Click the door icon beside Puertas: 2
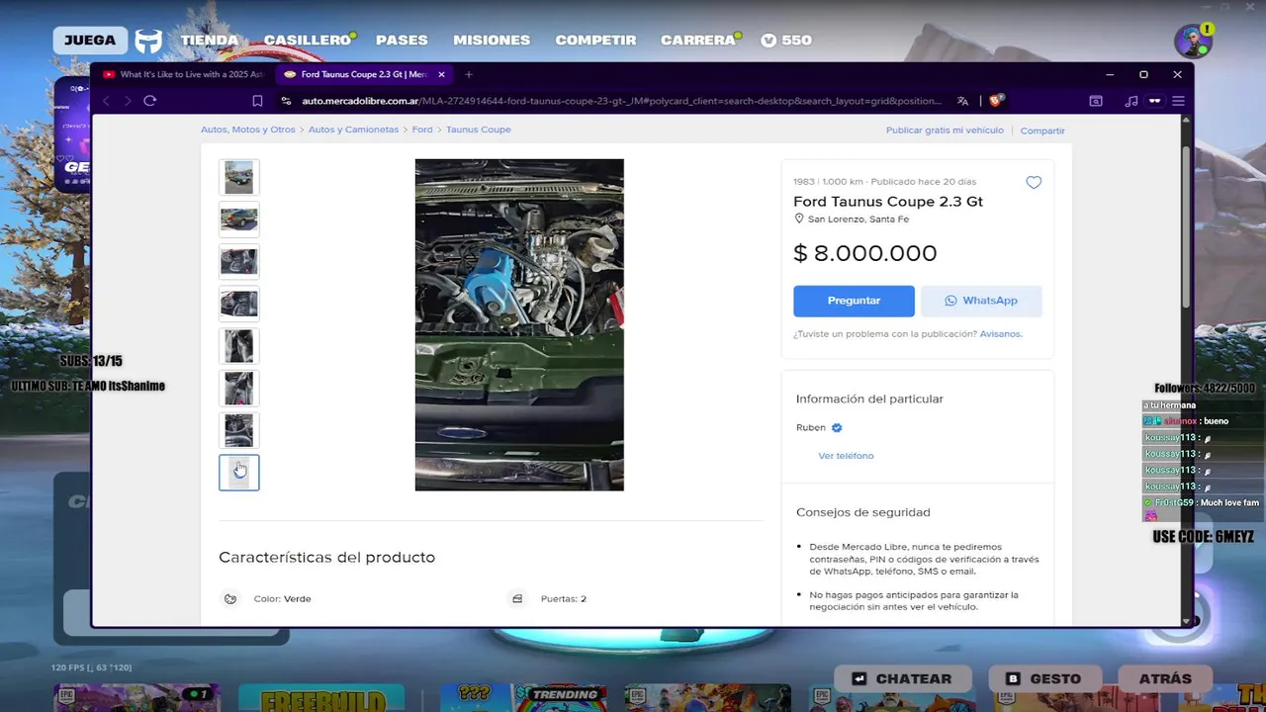Screen dimensions: 1266x712 pyautogui.click(x=517, y=598)
